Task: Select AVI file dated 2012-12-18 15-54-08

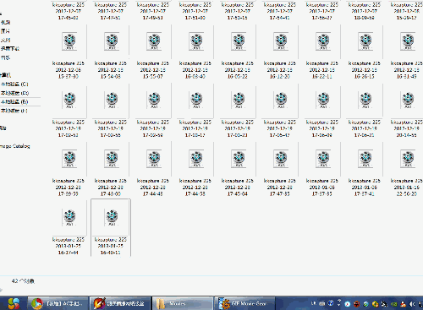Action: point(111,52)
